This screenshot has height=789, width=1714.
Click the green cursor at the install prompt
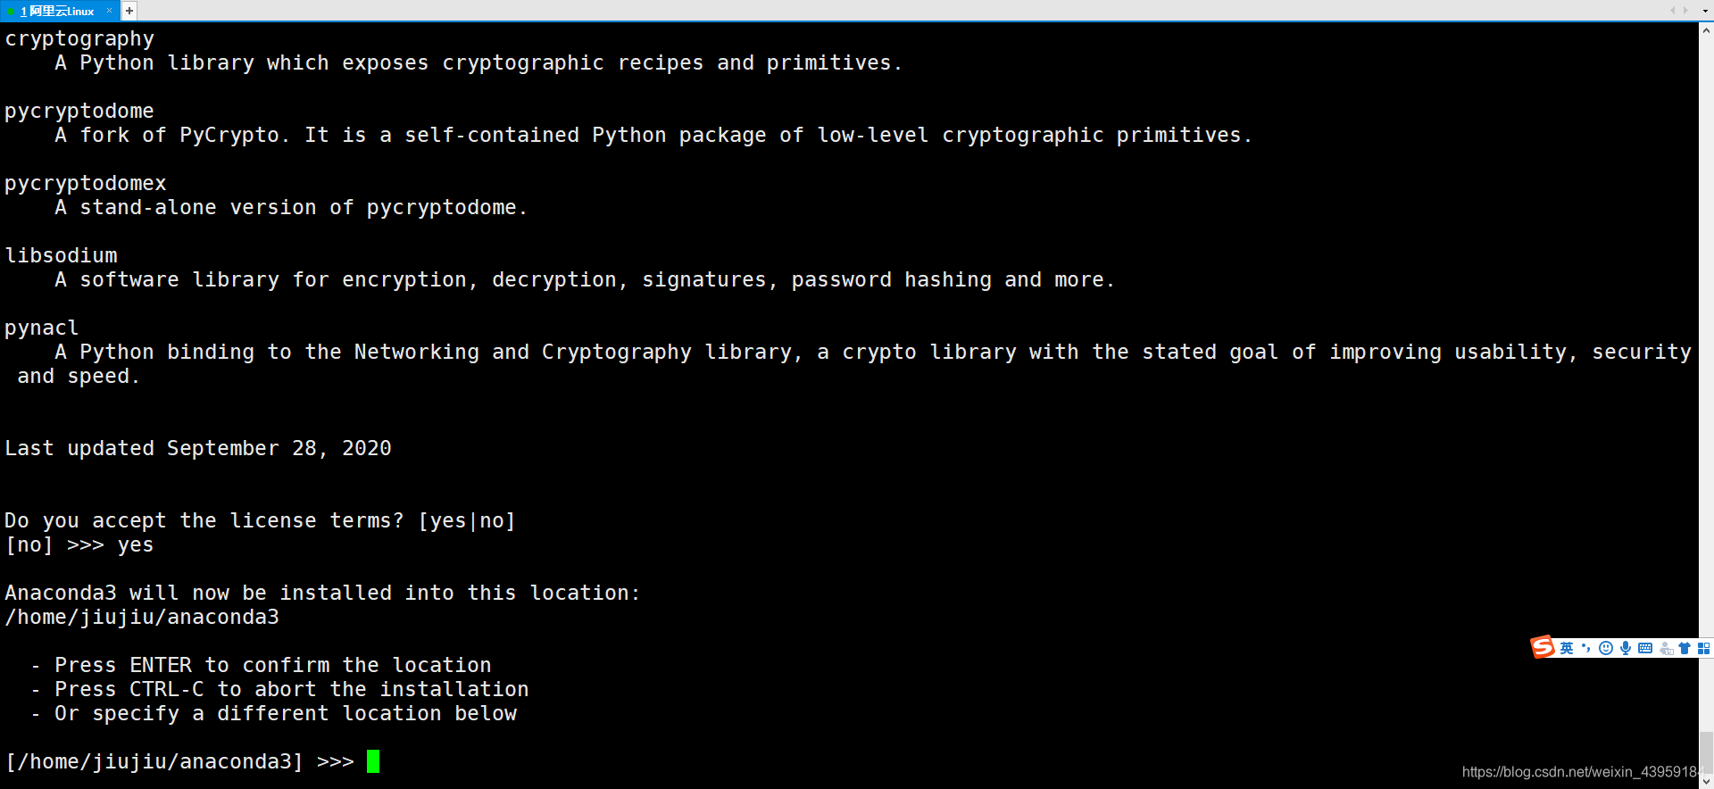(x=373, y=761)
